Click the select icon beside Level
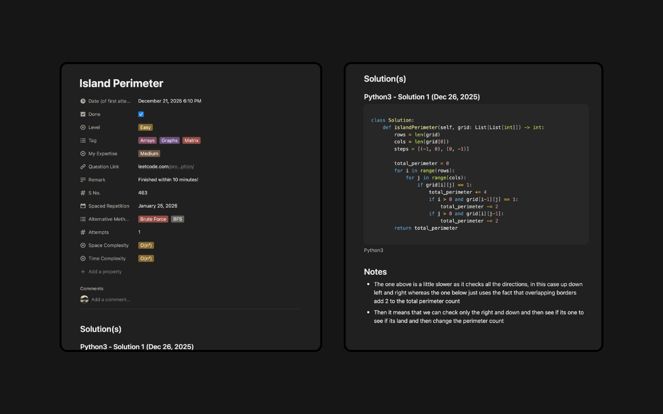 coord(83,127)
